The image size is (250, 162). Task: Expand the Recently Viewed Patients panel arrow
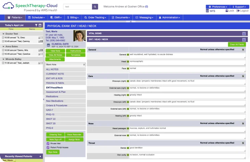pyautogui.click(x=40, y=156)
